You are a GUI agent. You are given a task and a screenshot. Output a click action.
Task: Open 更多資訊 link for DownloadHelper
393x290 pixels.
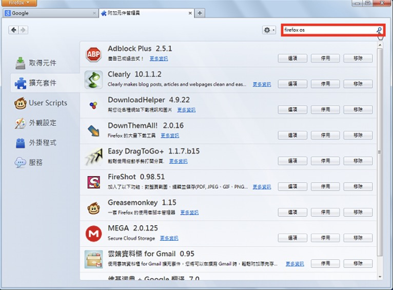[x=186, y=110]
